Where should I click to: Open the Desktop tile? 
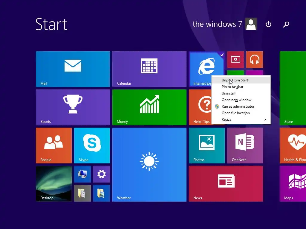tap(54, 184)
